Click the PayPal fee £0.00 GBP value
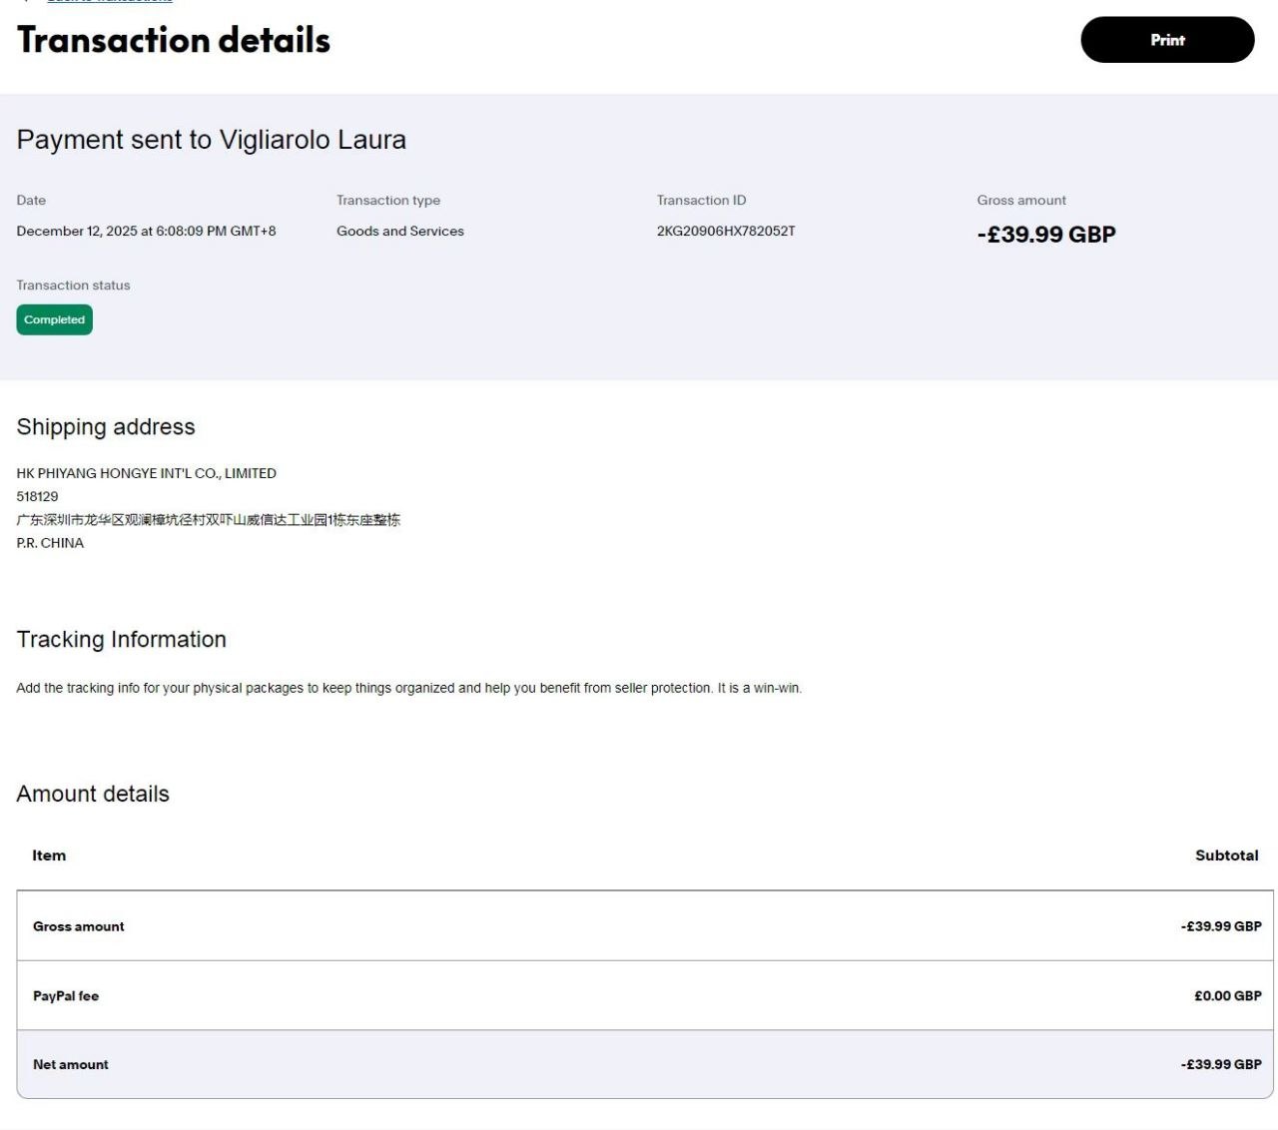1278x1130 pixels. click(x=1227, y=996)
